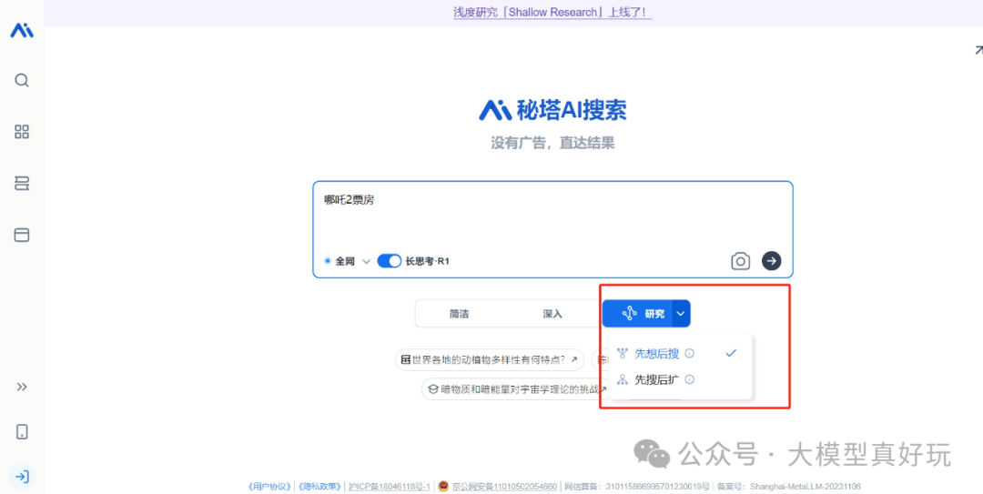Screen dimensions: 983x494
Task: Select the 简洁 mode tab
Action: coord(459,314)
